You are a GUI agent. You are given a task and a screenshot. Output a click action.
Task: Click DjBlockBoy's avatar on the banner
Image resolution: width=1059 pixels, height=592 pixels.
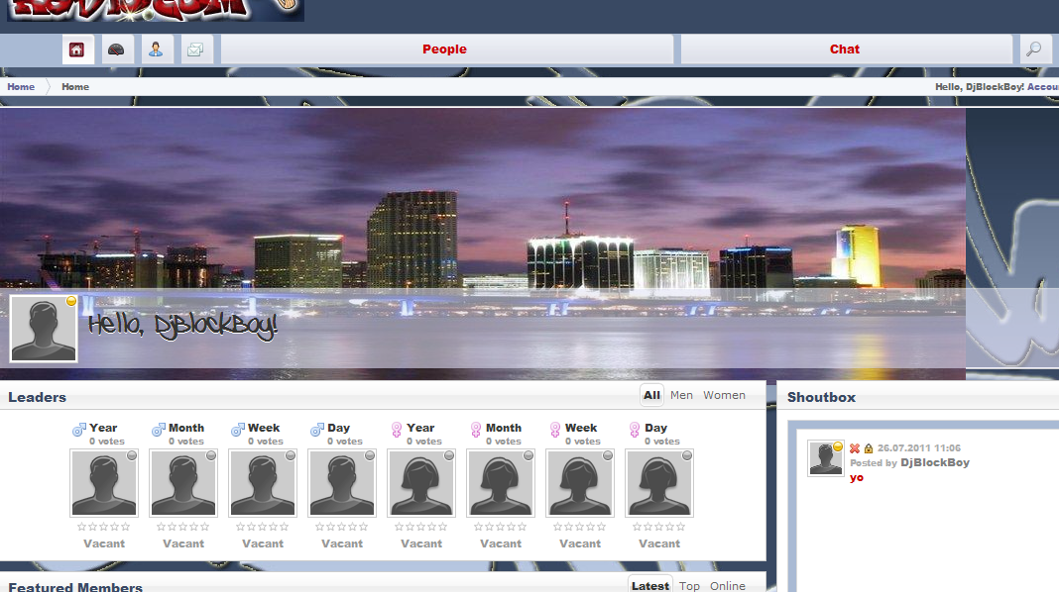tap(44, 329)
